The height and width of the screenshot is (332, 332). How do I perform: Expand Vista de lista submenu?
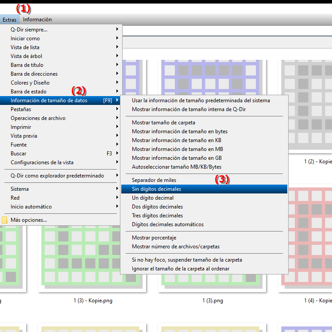click(x=61, y=47)
